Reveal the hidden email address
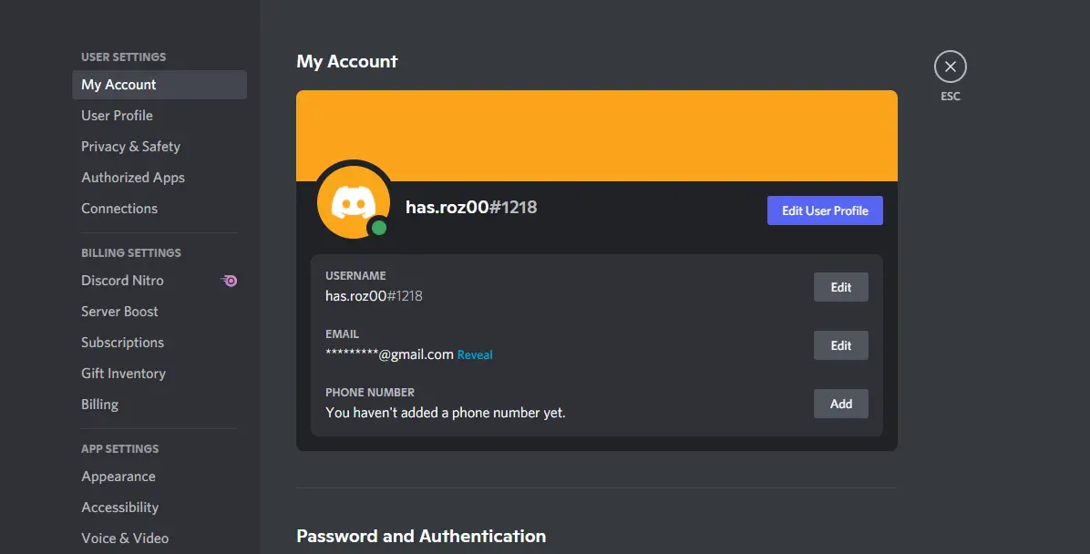The width and height of the screenshot is (1090, 554). 475,354
